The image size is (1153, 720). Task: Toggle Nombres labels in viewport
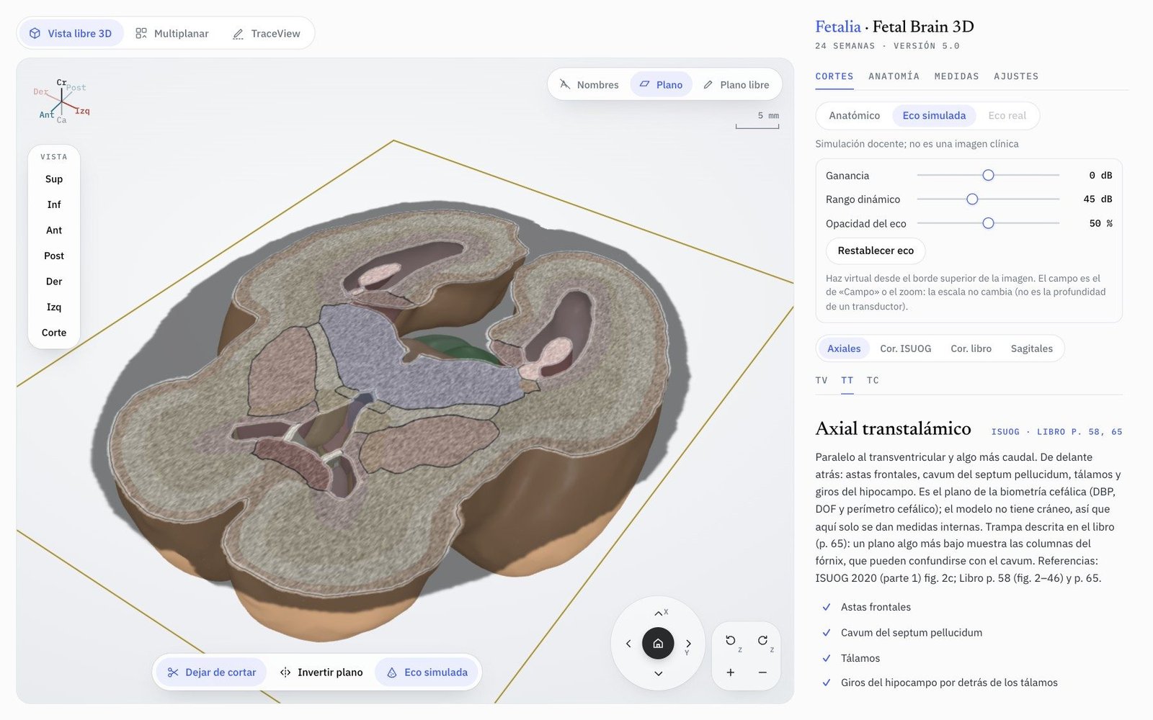(x=589, y=84)
